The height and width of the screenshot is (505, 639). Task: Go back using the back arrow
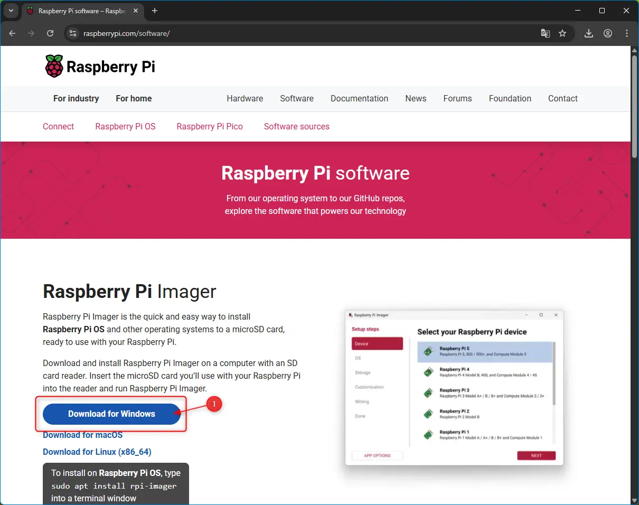pos(12,33)
